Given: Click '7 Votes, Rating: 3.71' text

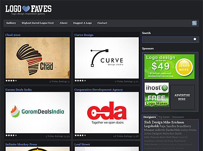Looking at the screenshot, I should 127,82.
